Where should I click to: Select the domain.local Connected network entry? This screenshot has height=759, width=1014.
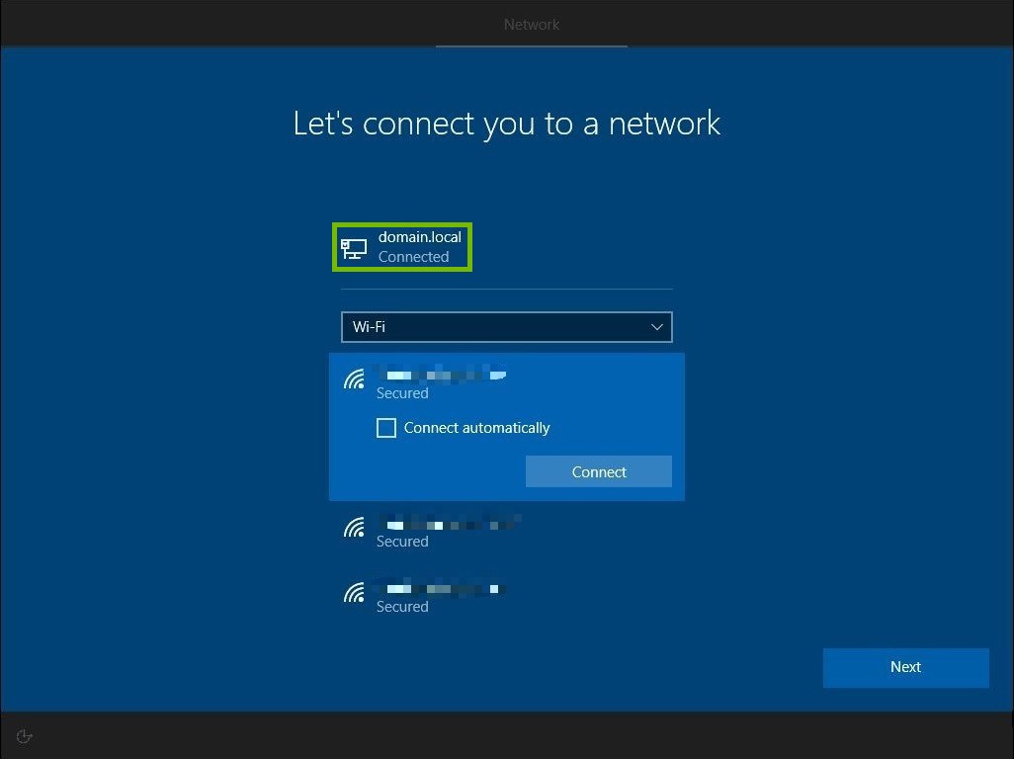[x=402, y=246]
